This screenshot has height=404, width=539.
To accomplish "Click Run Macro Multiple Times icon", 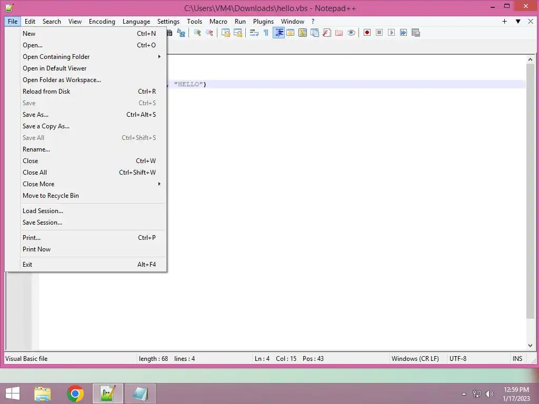I will pos(404,33).
